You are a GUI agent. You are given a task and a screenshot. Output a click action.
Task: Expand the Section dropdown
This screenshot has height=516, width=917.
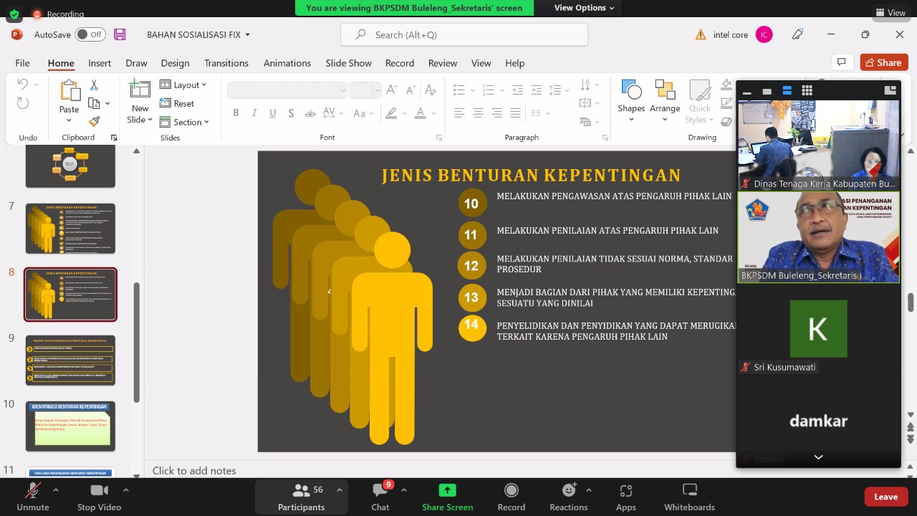[184, 122]
